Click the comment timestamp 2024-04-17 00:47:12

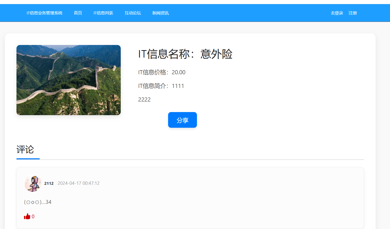point(79,183)
